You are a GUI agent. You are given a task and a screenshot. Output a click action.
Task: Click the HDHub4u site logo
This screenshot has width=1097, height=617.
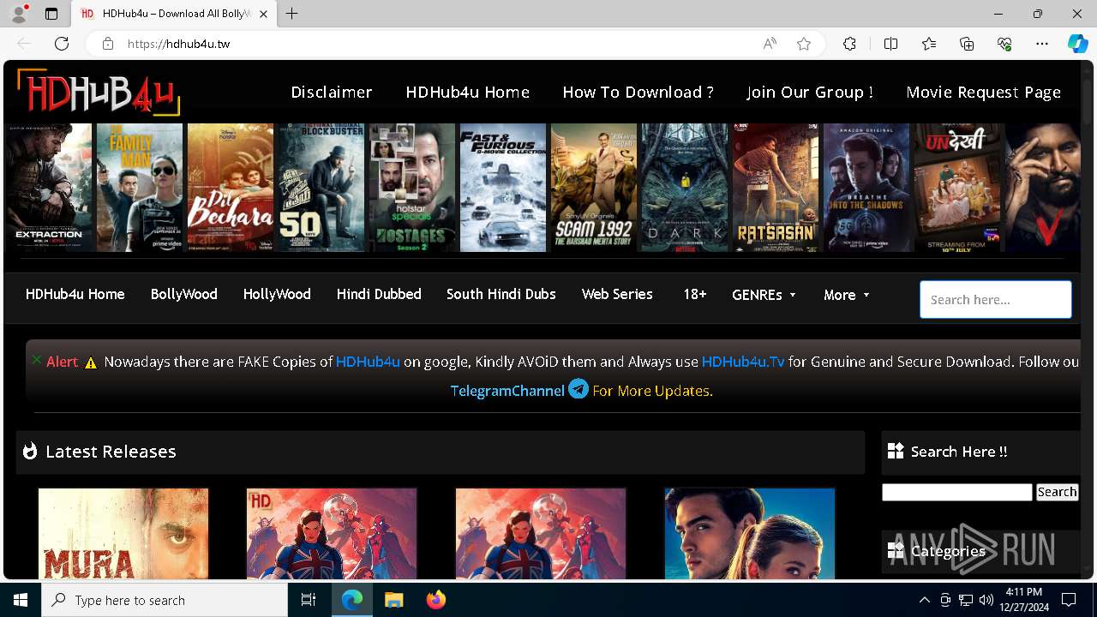(x=98, y=92)
